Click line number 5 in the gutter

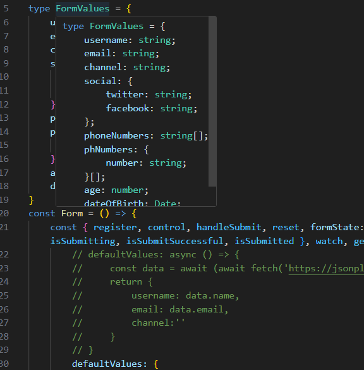point(6,8)
